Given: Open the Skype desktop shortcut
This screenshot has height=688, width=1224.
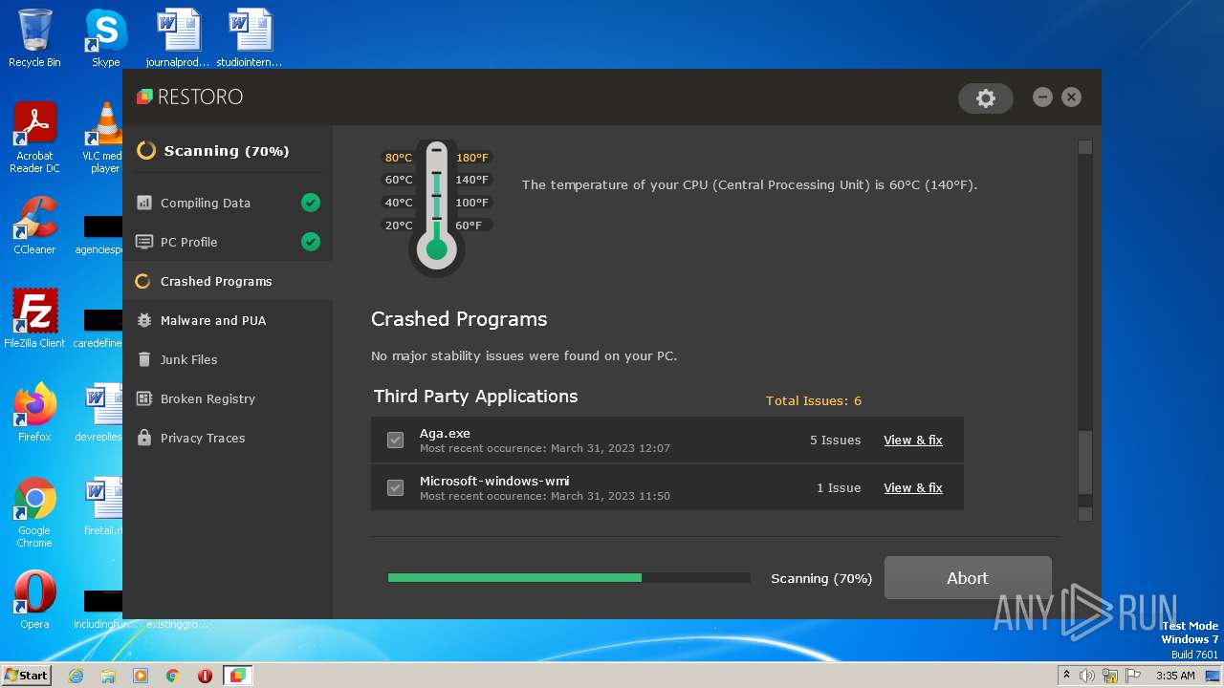Looking at the screenshot, I should 105,38.
